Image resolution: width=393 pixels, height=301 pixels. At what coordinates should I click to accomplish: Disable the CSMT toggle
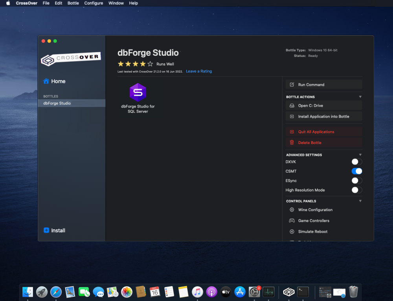(356, 171)
